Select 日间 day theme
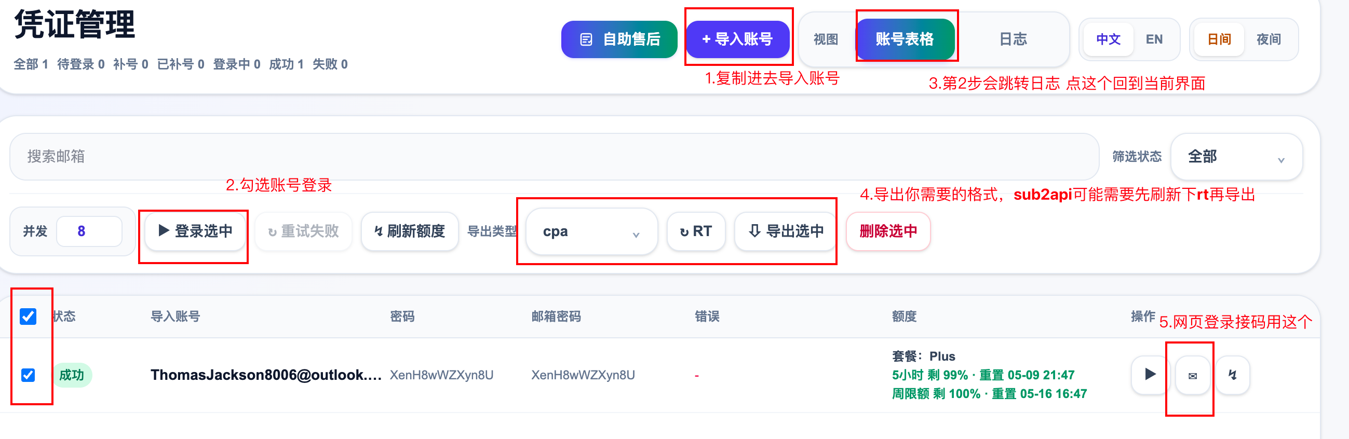Viewport: 1349px width, 439px height. point(1219,39)
